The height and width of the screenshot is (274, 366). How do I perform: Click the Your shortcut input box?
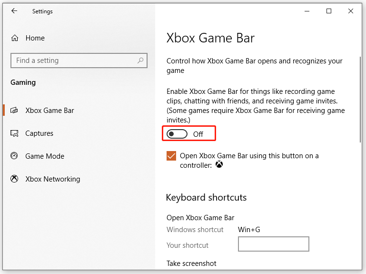(274, 244)
